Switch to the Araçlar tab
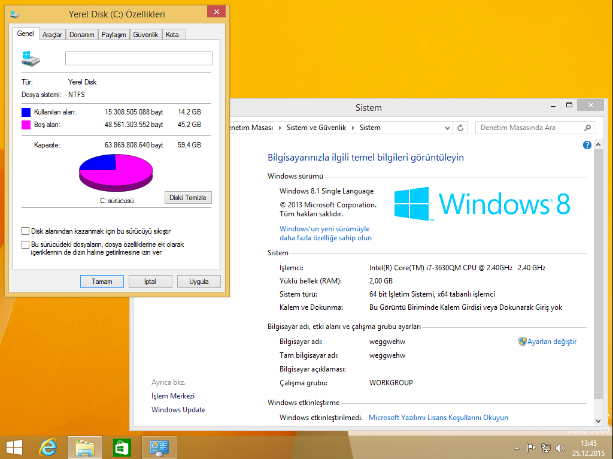The height and width of the screenshot is (459, 613). 52,34
